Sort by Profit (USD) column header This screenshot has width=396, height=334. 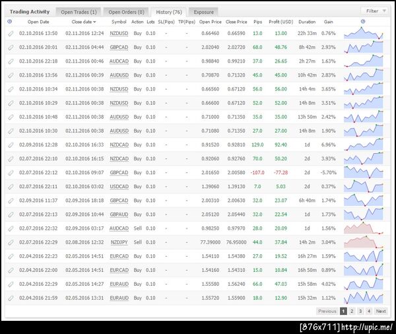(x=281, y=22)
